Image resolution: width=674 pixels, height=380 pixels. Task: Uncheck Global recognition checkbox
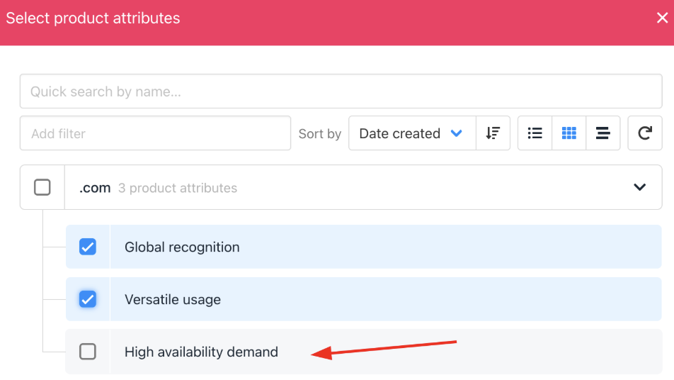[88, 247]
